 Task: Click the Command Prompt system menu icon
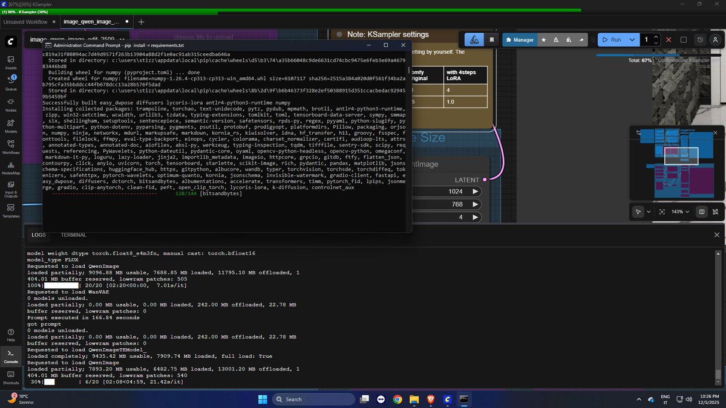pyautogui.click(x=48, y=45)
